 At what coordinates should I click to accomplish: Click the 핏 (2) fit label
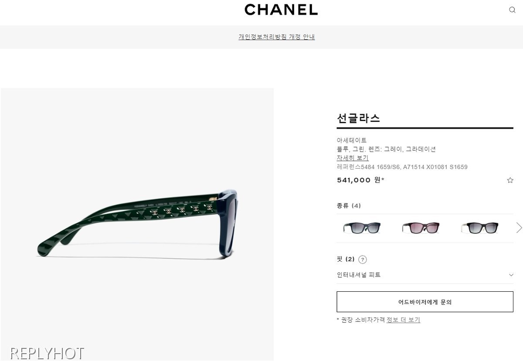[x=346, y=259]
